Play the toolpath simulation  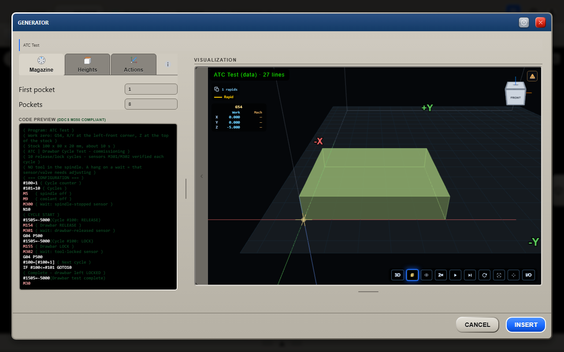(456, 275)
